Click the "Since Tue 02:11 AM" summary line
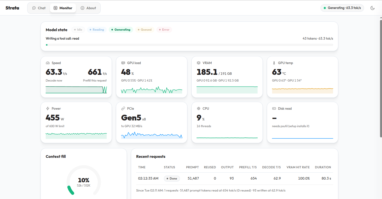This screenshot has width=382, height=199. (211, 191)
